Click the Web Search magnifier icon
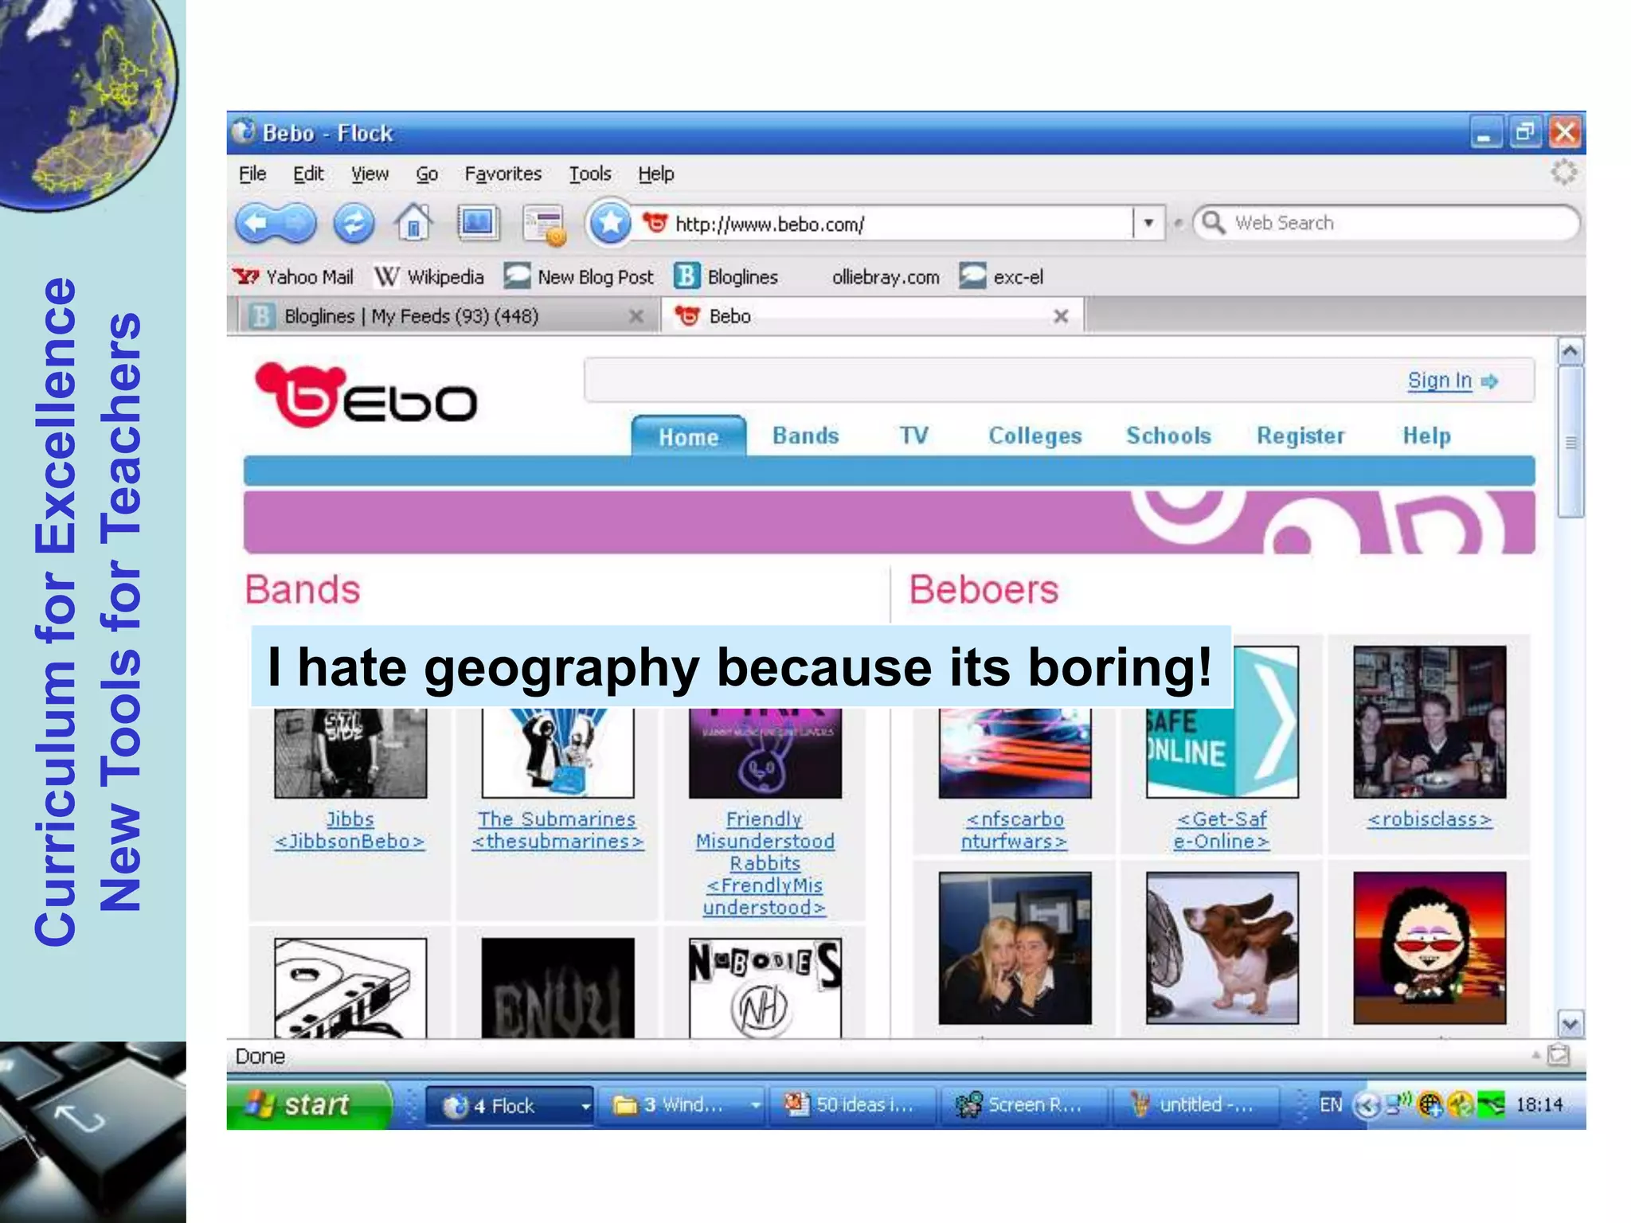This screenshot has width=1631, height=1223. pos(1213,223)
